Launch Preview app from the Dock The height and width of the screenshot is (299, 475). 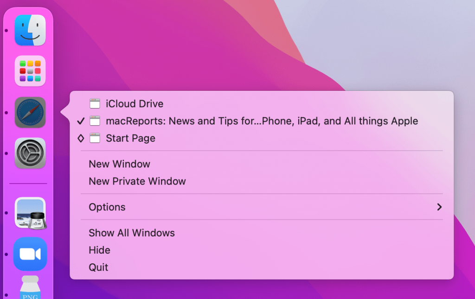pyautogui.click(x=31, y=213)
